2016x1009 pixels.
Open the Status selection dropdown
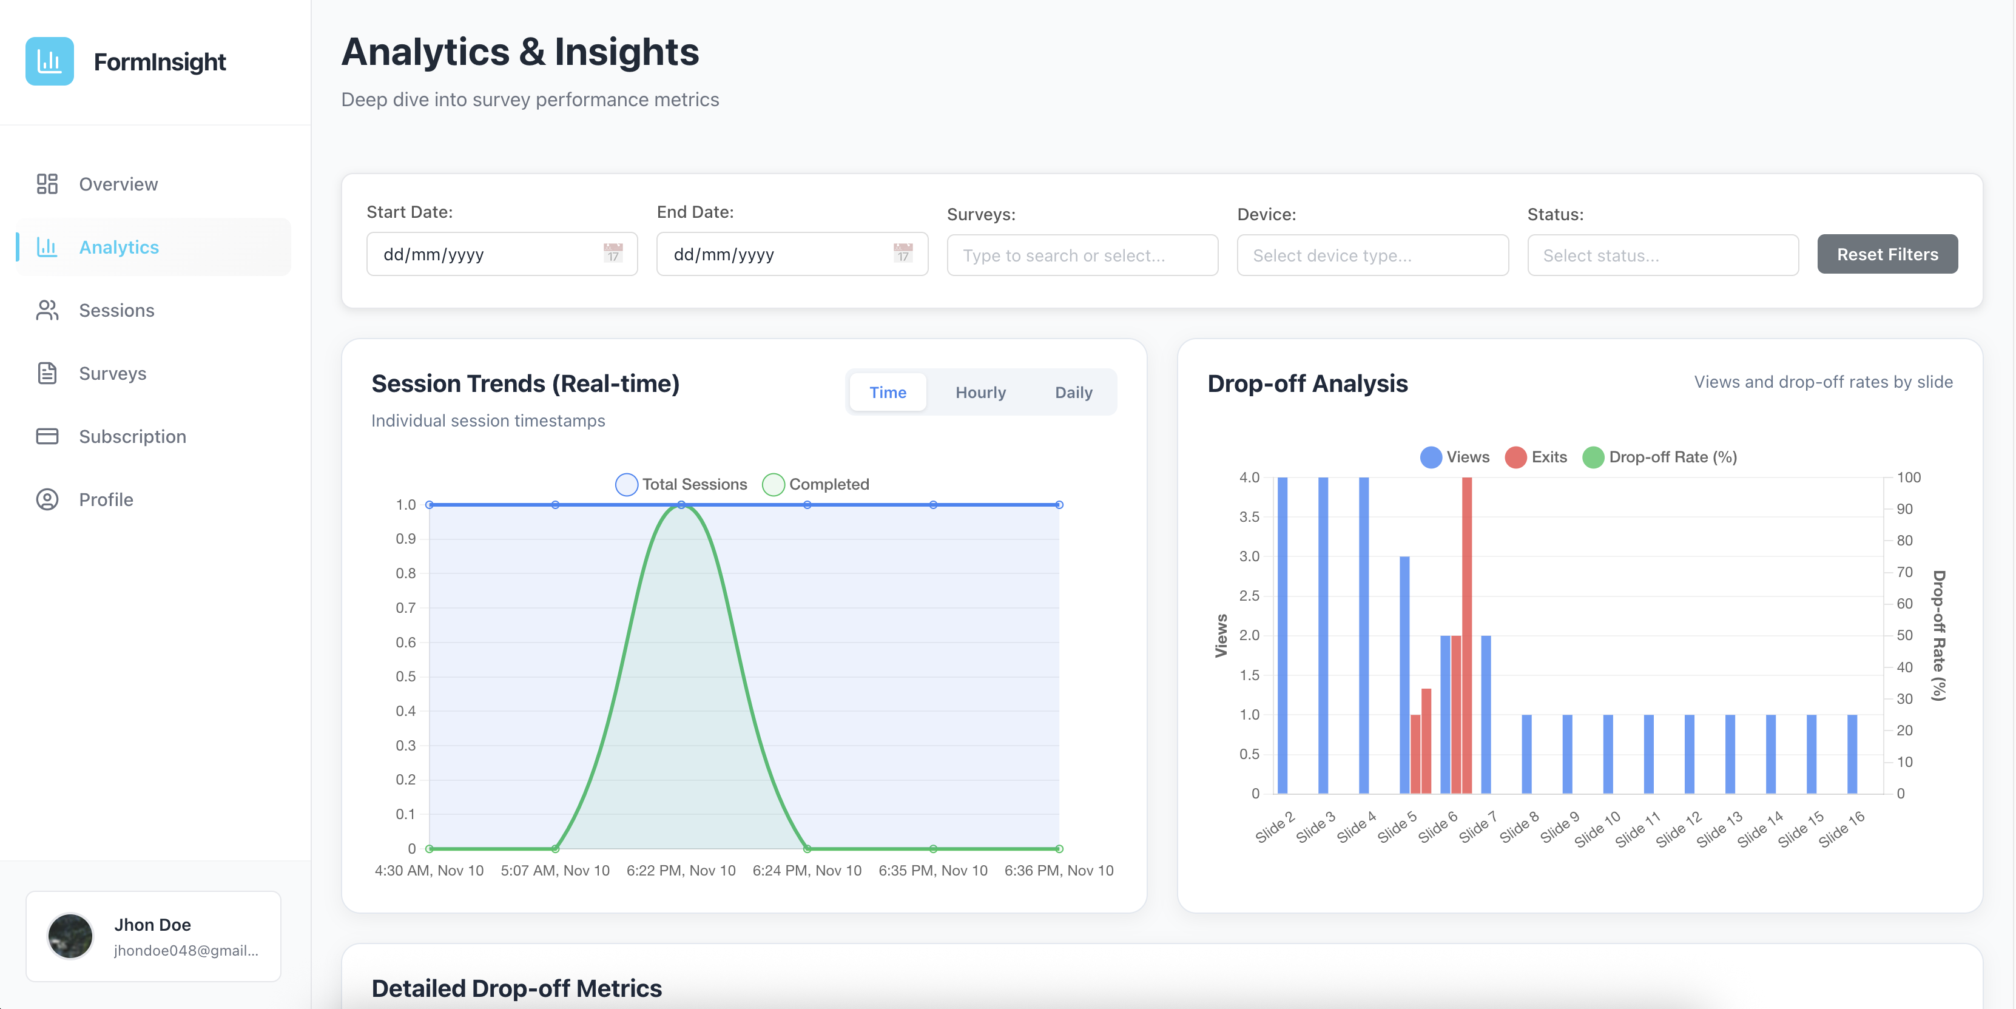point(1662,254)
